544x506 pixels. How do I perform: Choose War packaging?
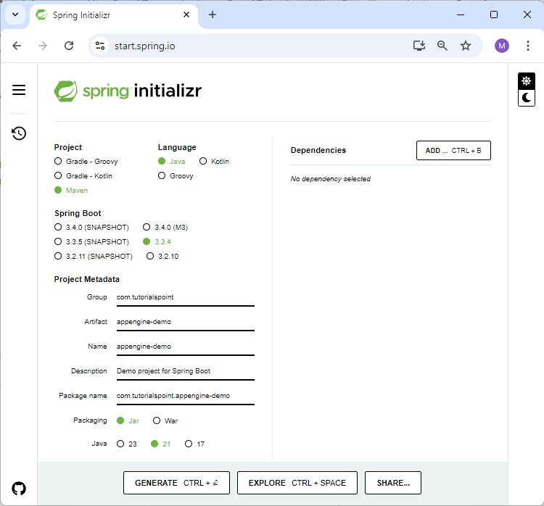165,420
